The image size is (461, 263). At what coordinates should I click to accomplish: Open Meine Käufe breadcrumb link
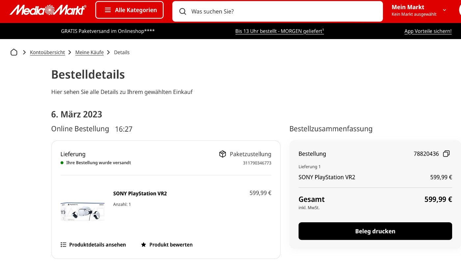(x=90, y=53)
